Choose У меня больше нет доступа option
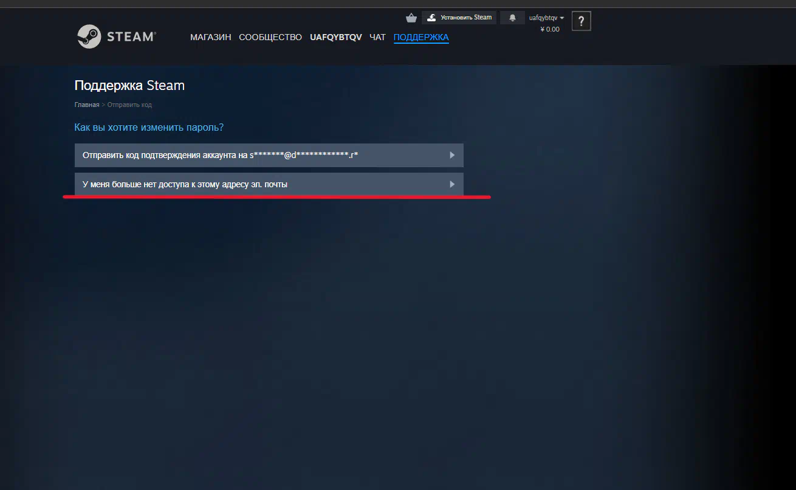 [x=185, y=184]
